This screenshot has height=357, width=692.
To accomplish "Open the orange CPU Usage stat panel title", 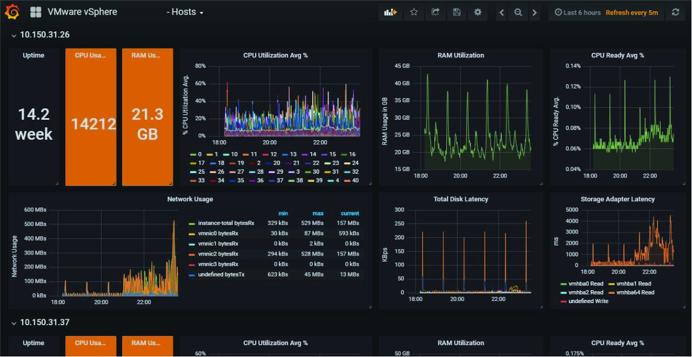I will (91, 55).
